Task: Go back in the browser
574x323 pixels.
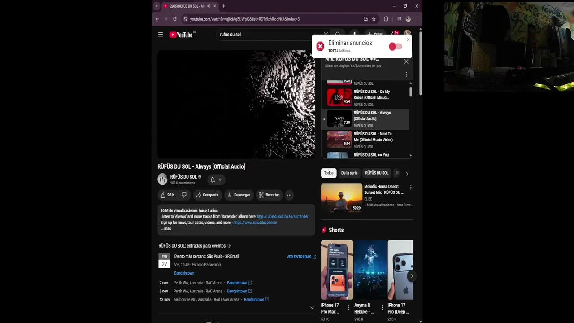Action: pos(157,19)
